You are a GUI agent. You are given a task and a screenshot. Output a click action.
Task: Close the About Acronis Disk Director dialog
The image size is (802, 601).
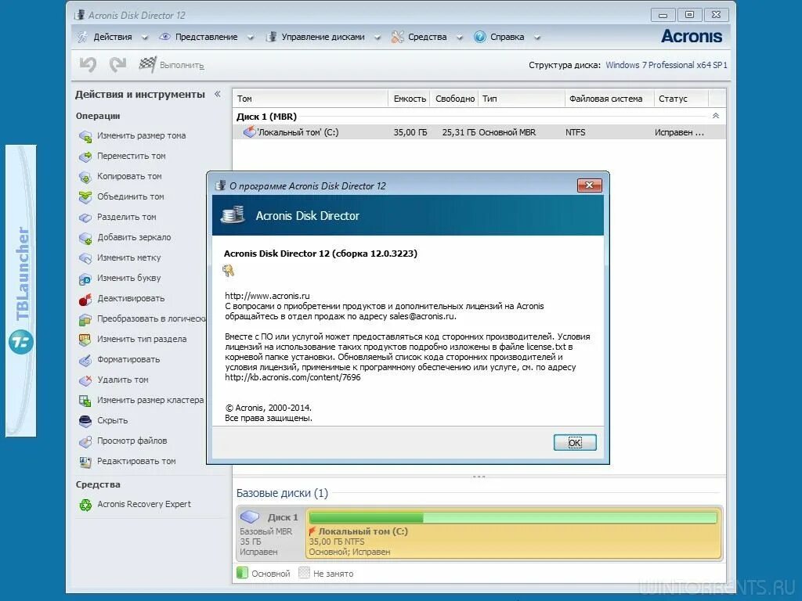tap(589, 185)
